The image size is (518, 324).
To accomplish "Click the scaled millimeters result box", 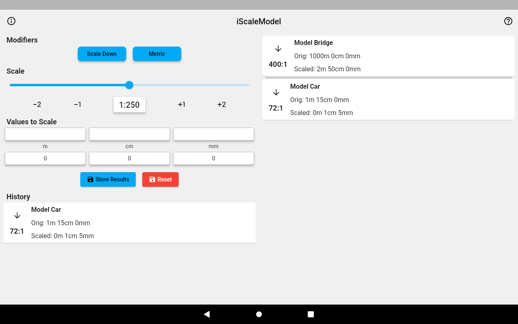I will click(214, 158).
